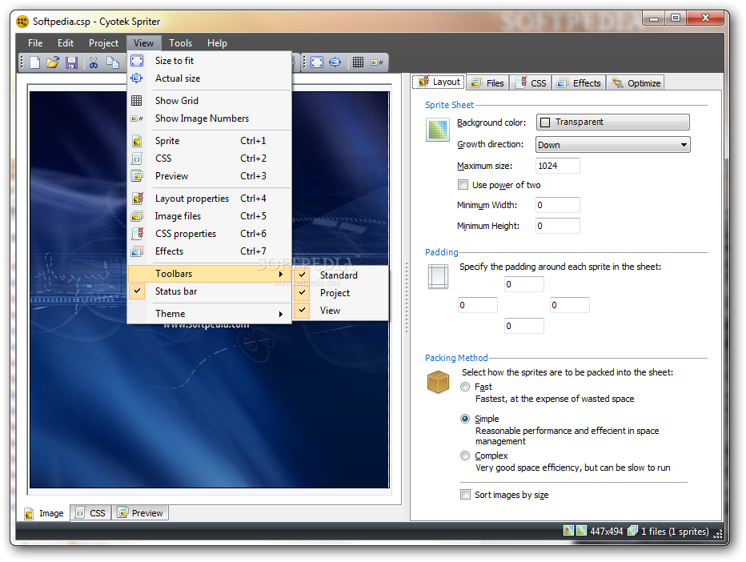Click the Show Image Numbers toolbar icon
This screenshot has height=562, width=746.
point(377,62)
